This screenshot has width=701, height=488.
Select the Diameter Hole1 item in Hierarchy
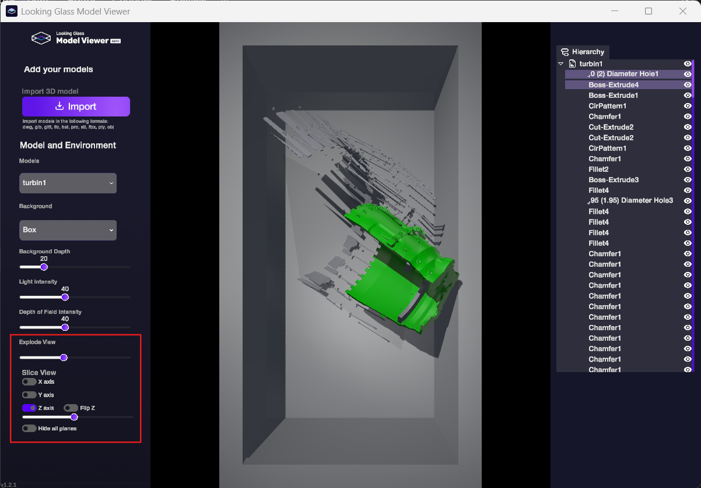(x=623, y=74)
